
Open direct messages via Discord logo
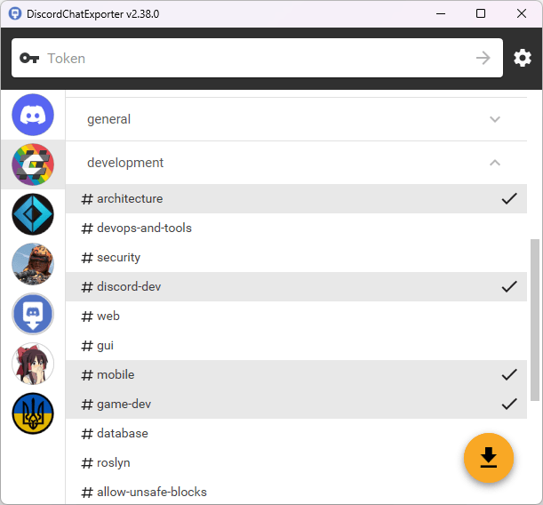point(33,116)
